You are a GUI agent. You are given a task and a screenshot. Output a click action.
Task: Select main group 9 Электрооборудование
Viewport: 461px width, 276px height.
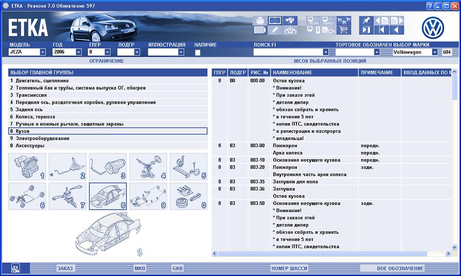[108, 139]
